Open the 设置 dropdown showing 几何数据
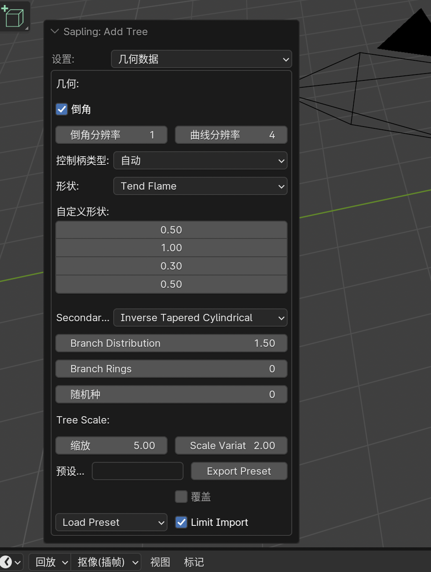The height and width of the screenshot is (572, 431). coord(201,59)
